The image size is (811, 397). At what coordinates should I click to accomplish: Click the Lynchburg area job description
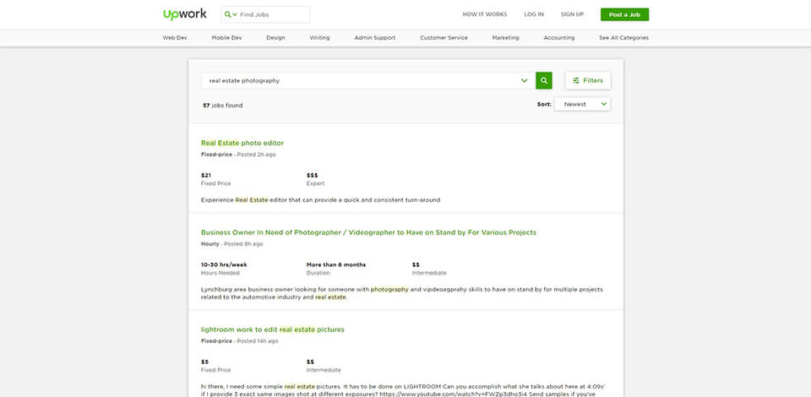coord(402,294)
